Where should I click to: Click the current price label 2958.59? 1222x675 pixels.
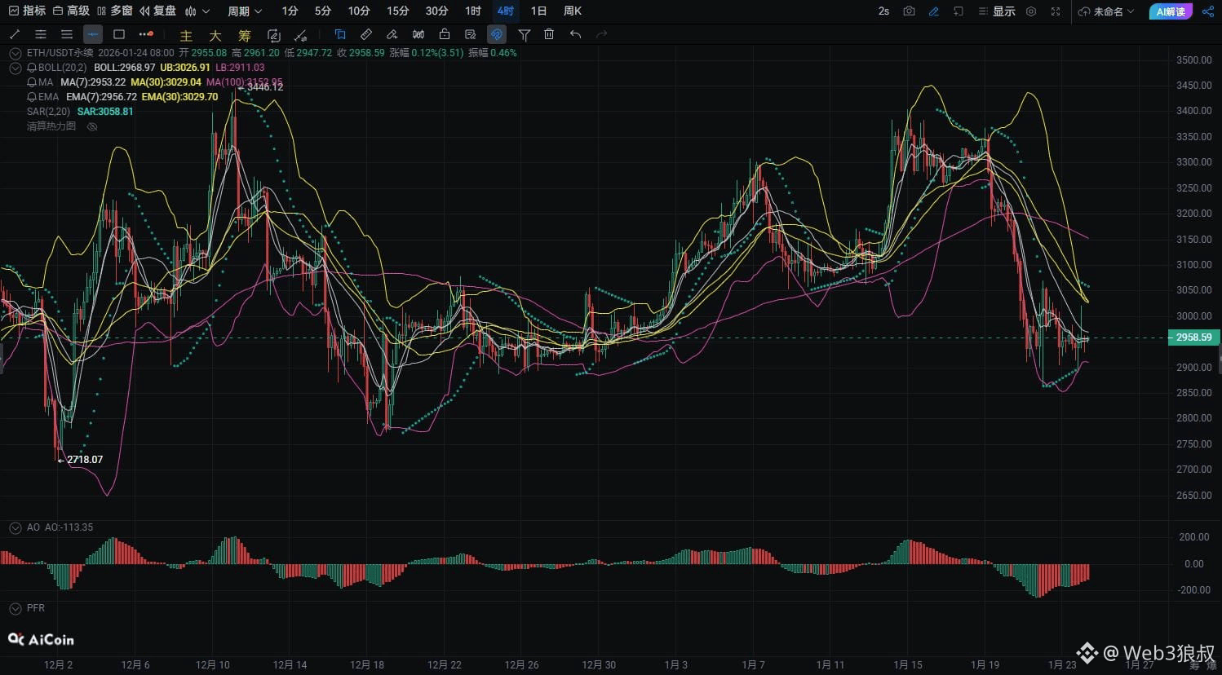pyautogui.click(x=1193, y=337)
